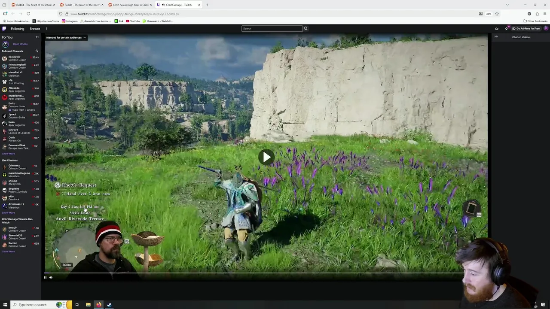Viewport: 550px width, 309px height.
Task: List all tabs dropdown arrow
Action: tap(507, 5)
